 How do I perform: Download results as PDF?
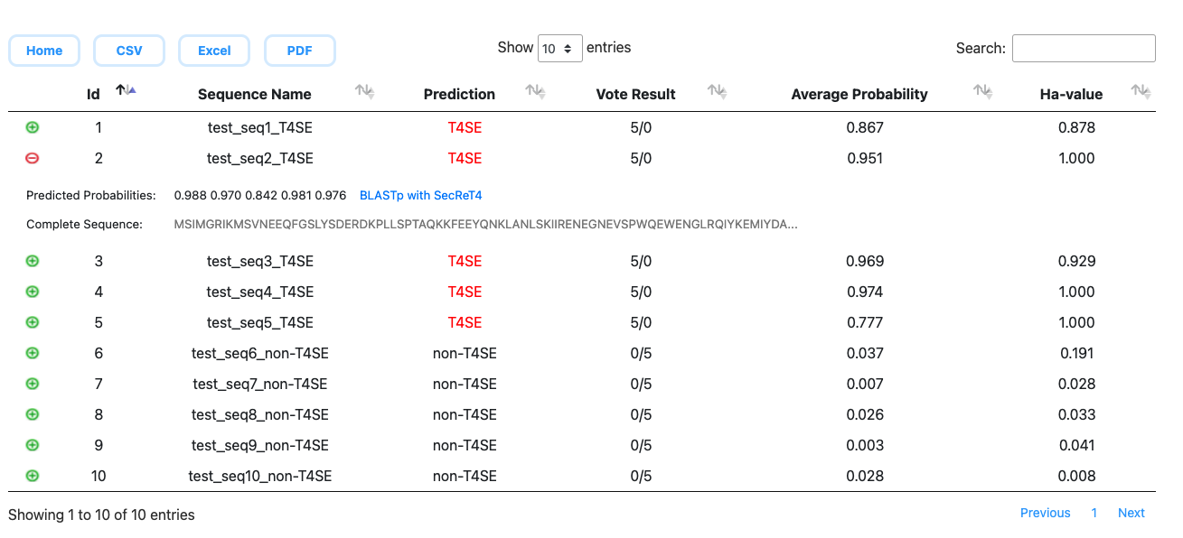pos(300,51)
